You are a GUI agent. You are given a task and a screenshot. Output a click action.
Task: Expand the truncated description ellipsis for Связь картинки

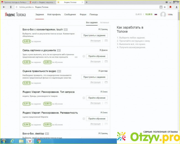click(76, 57)
